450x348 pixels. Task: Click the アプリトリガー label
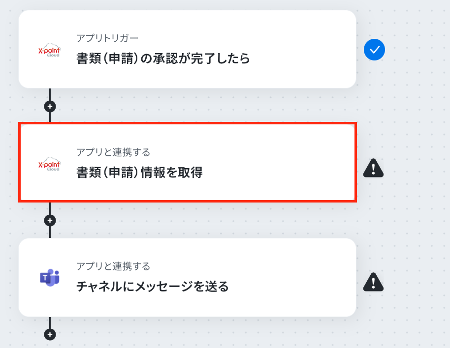tap(107, 38)
